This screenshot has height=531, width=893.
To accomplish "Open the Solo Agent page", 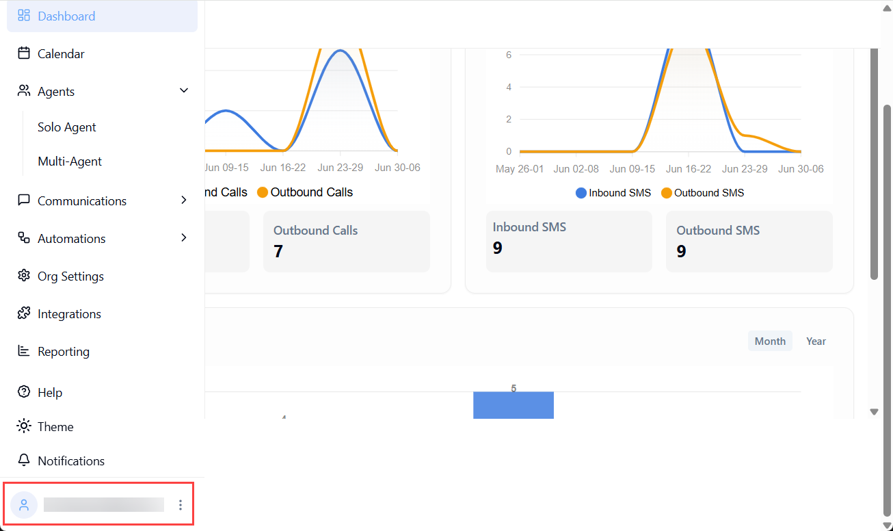I will click(x=67, y=127).
